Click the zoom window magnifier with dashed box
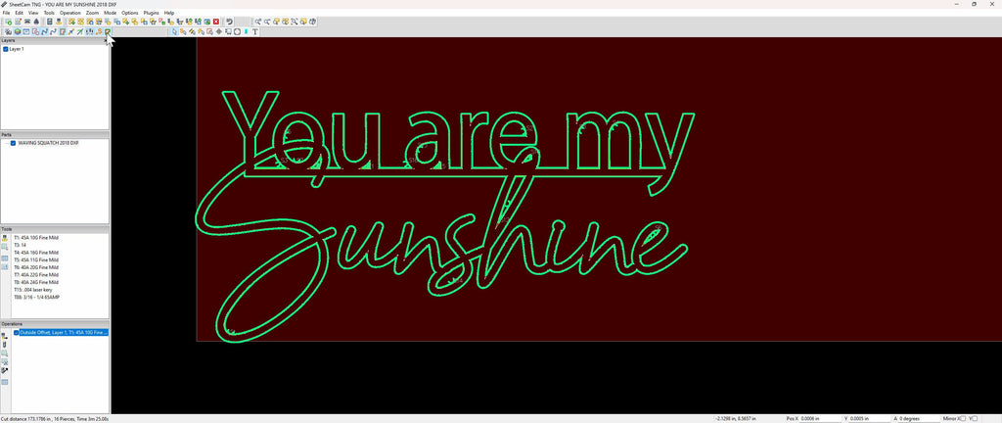The width and height of the screenshot is (1002, 423). pyautogui.click(x=294, y=22)
